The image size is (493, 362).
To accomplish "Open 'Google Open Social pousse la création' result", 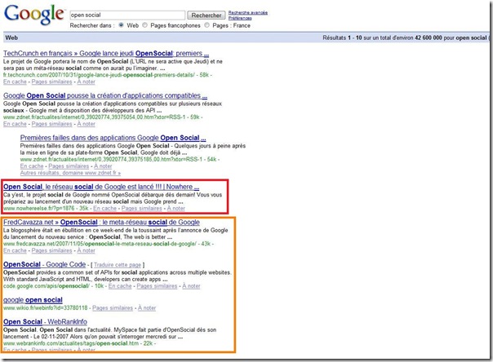I will (105, 95).
